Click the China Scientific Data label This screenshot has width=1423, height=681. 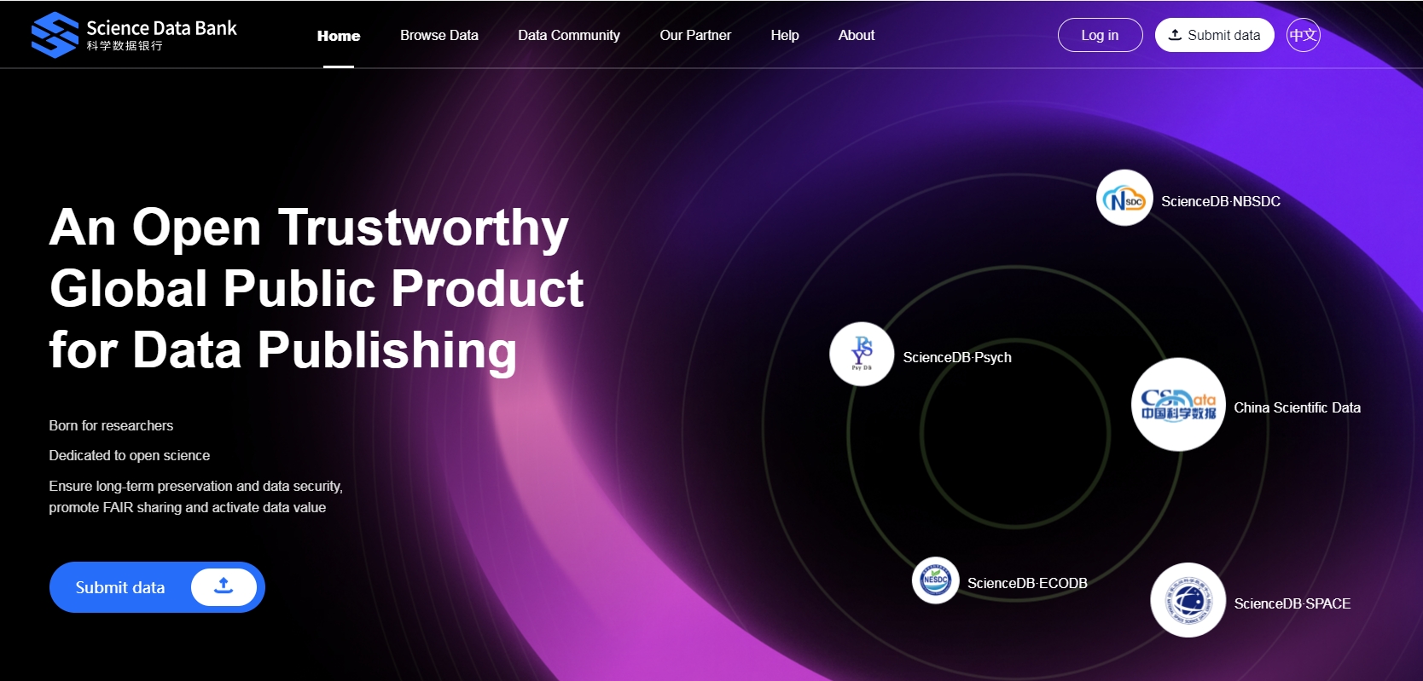pyautogui.click(x=1297, y=407)
